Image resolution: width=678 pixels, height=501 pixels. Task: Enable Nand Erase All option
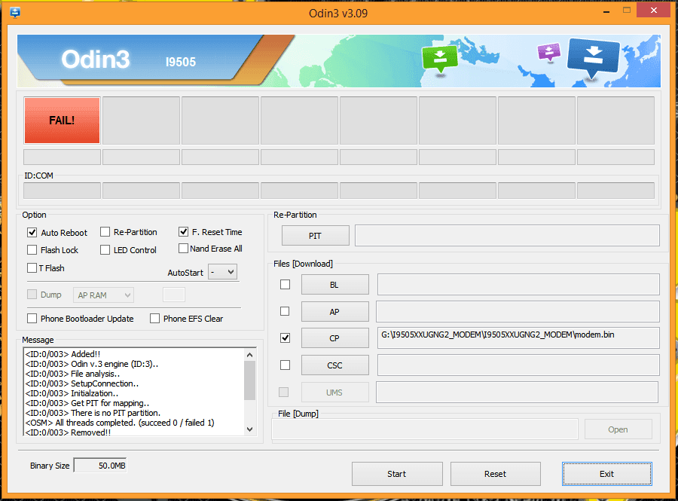183,249
